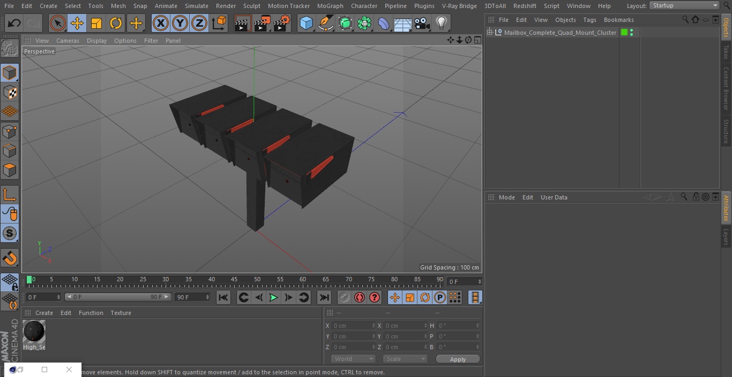Toggle the coordinate system icon
The image size is (732, 377).
(219, 23)
